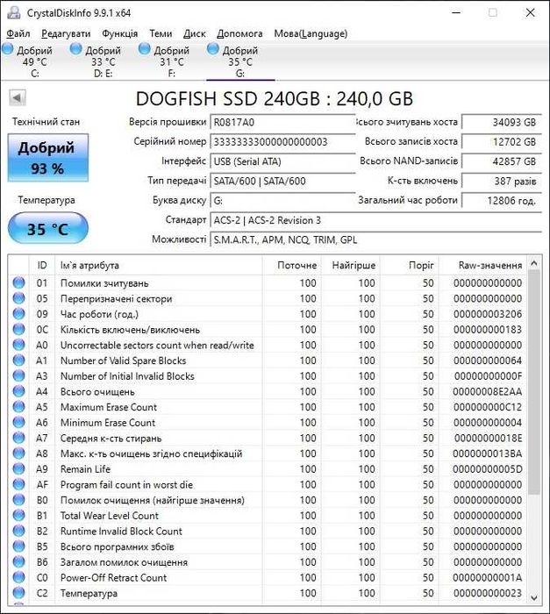Click status icon for A1 Valid Spare Blocks
This screenshot has height=614, width=550.
pyautogui.click(x=18, y=361)
